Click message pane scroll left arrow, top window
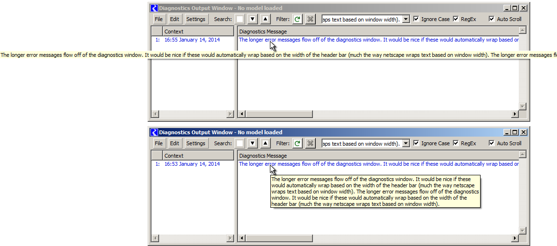This screenshot has height=246, width=557. click(x=242, y=114)
